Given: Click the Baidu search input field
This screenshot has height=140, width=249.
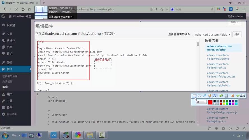Looking at the screenshot, I should tap(192, 9).
